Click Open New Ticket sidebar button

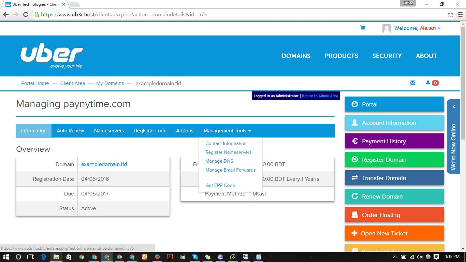394,233
